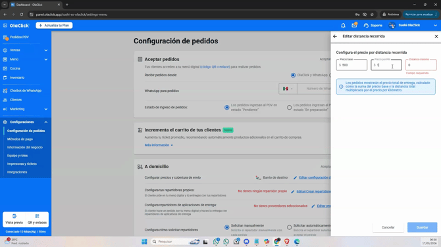Expand the Menú submenu chevron
The image size is (441, 247).
click(x=46, y=60)
